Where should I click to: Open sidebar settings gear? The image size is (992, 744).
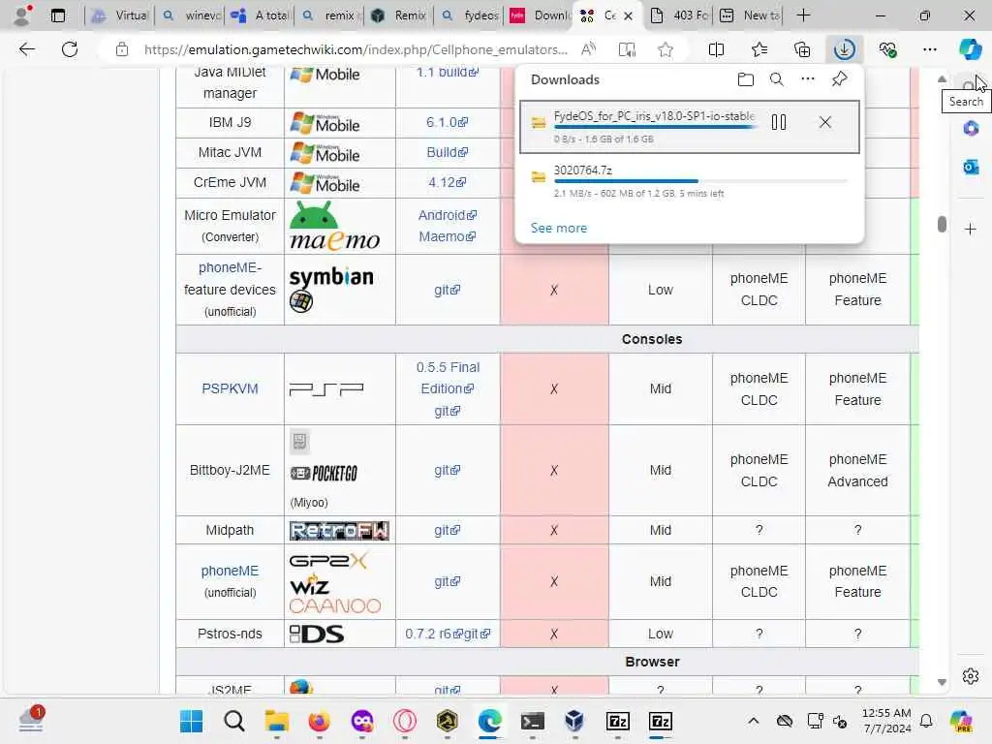click(x=971, y=676)
